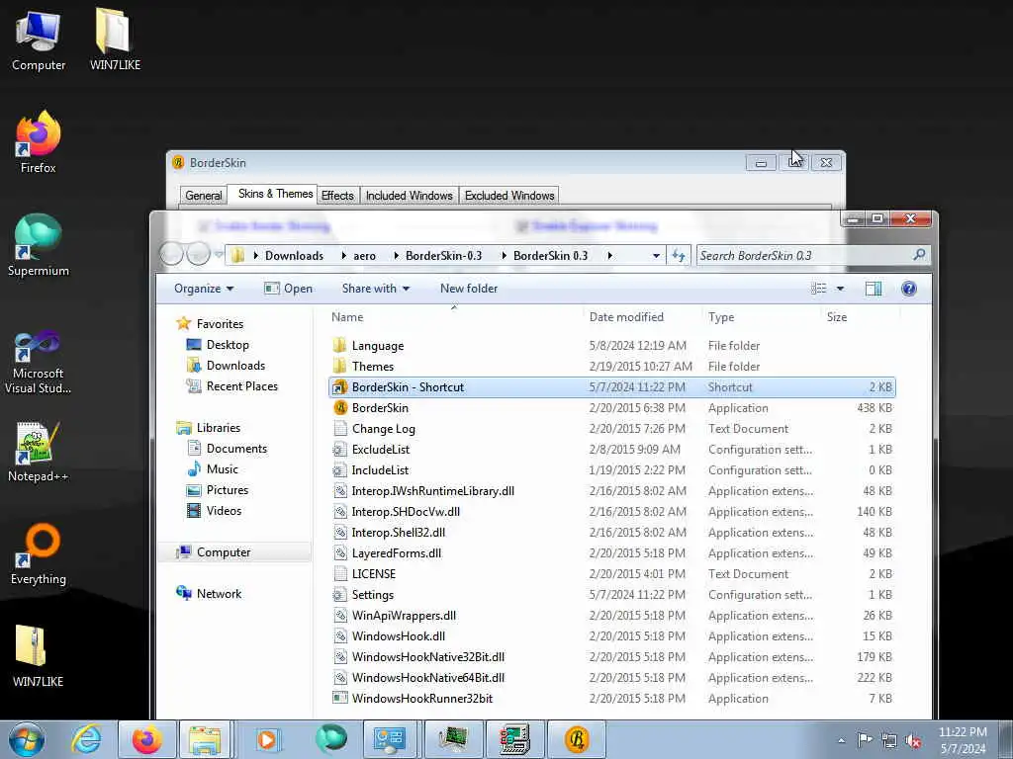Open the Action Center flag icon

865,740
